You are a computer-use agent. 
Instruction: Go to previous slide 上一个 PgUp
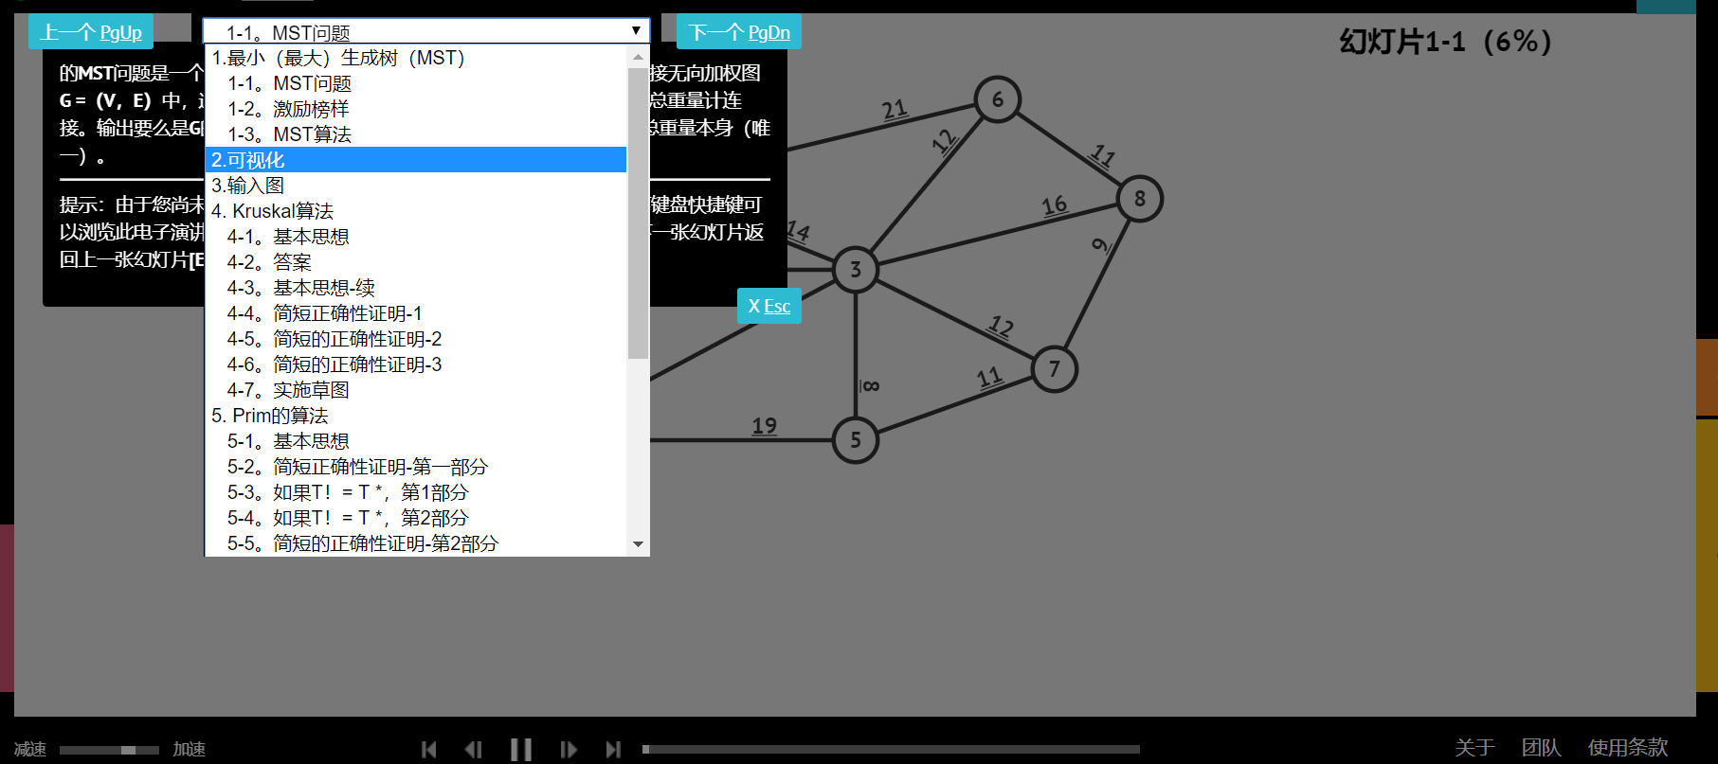(x=91, y=32)
